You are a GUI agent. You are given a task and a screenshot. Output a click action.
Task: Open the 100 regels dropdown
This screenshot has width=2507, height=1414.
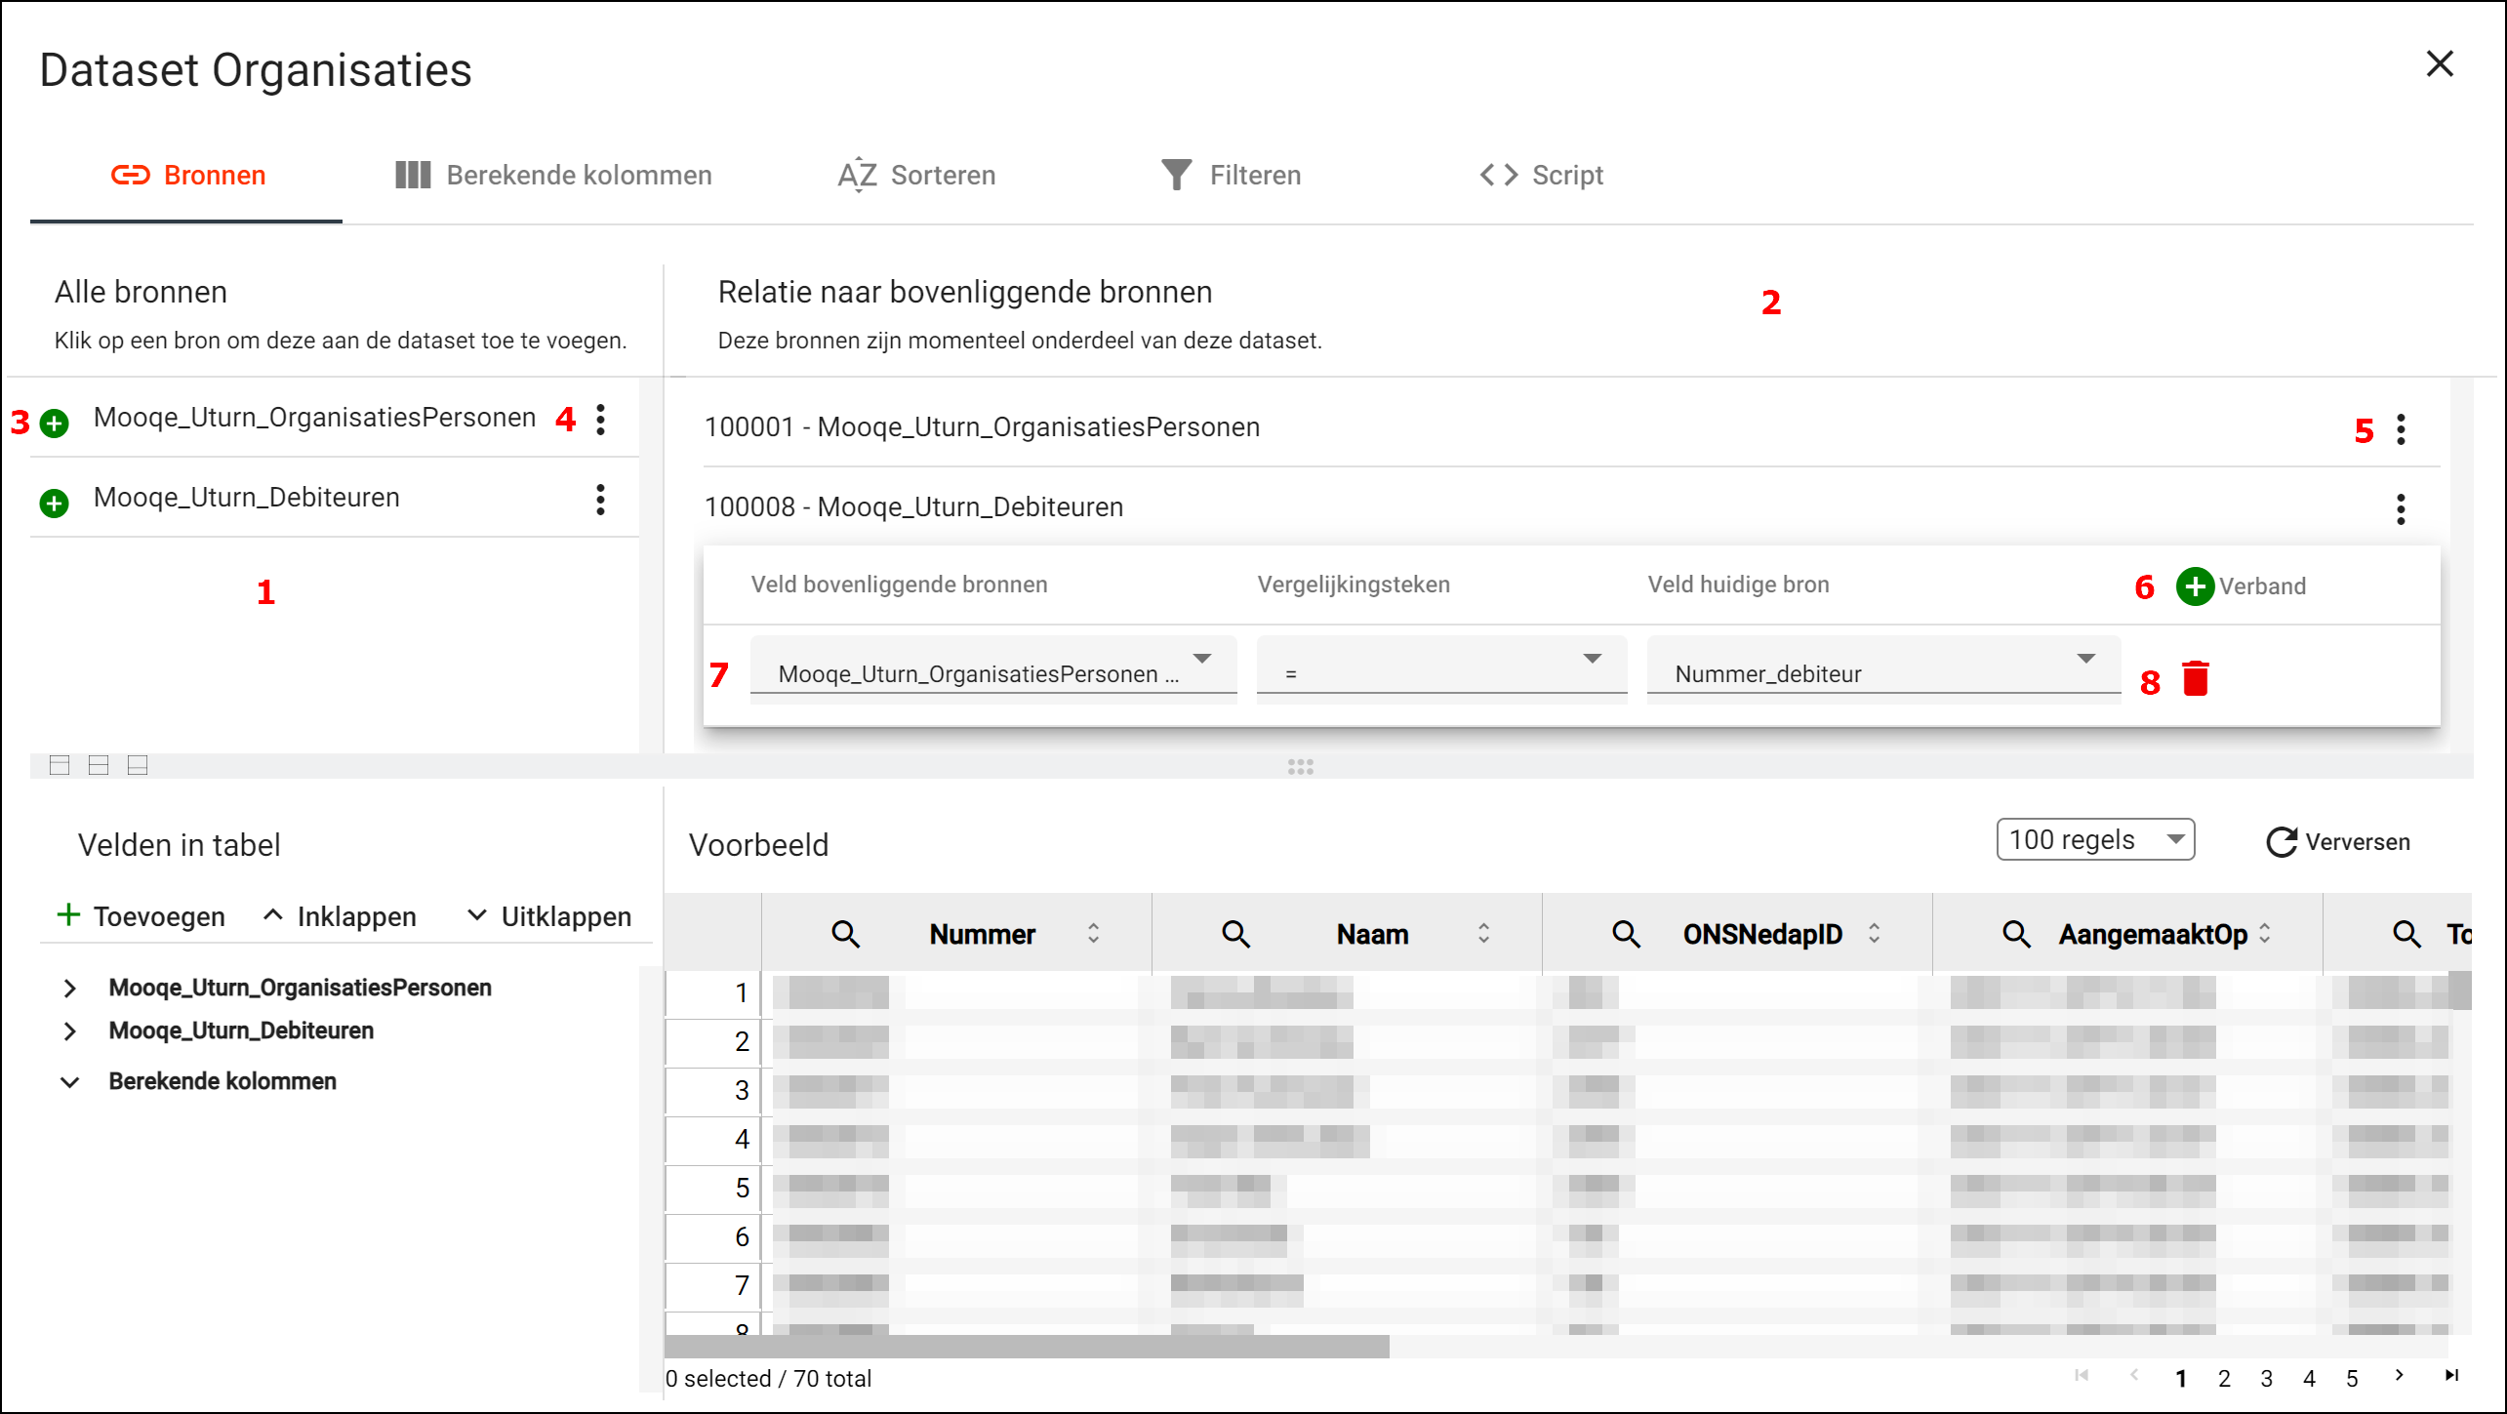tap(2094, 840)
